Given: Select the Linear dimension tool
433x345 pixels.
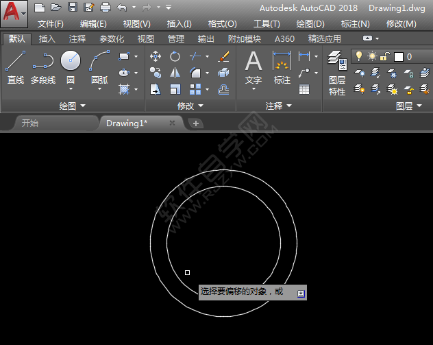Looking at the screenshot, I should (x=304, y=56).
